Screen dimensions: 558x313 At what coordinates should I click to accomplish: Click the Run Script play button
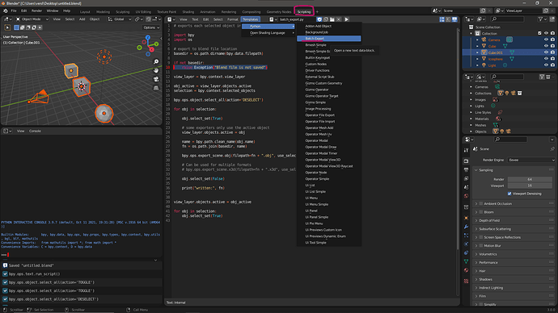click(x=346, y=19)
